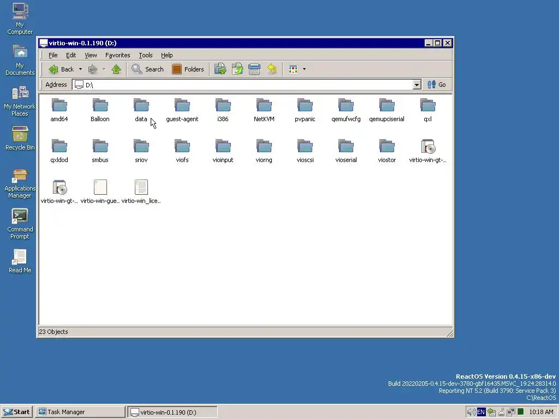
Task: Click the Back arrow in Explorer toolbar
Action: pos(61,69)
